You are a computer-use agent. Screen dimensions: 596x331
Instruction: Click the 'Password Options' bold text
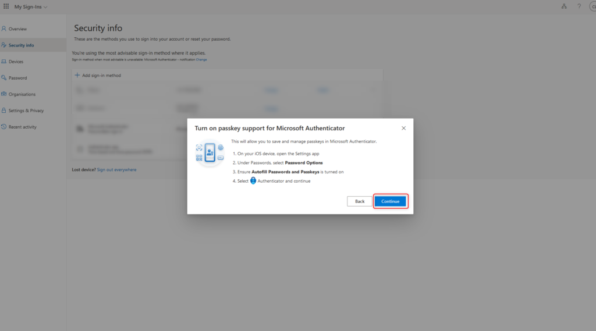(x=304, y=163)
